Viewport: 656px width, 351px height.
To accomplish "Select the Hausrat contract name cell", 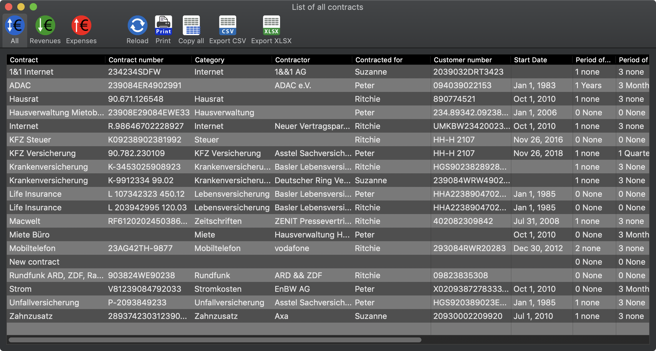I will coord(24,99).
